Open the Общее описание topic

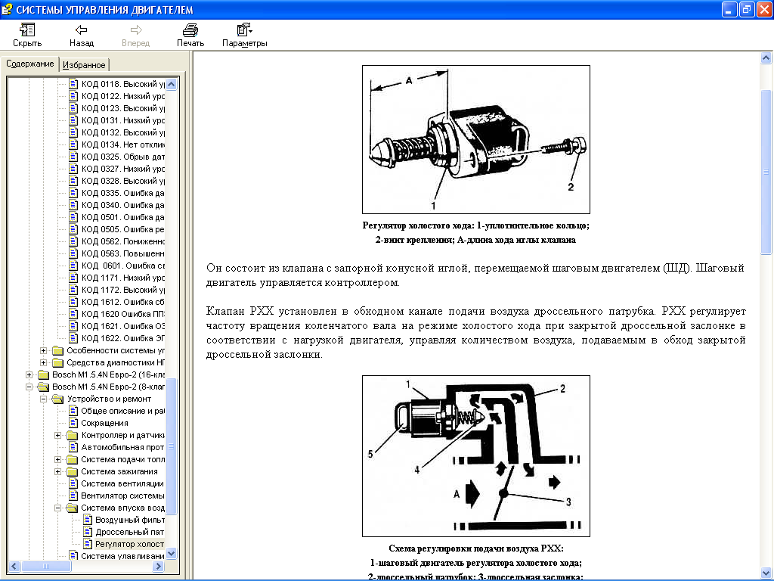(x=122, y=411)
